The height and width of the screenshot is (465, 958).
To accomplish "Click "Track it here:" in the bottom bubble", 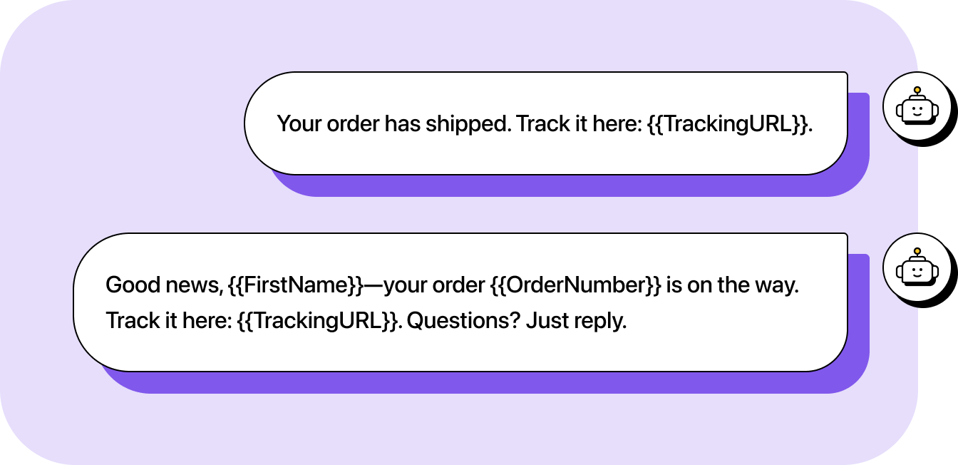I will tap(169, 321).
